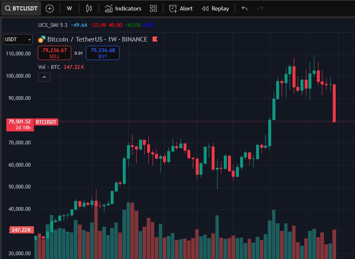Select the Vol · BTC volume legend

[49, 67]
